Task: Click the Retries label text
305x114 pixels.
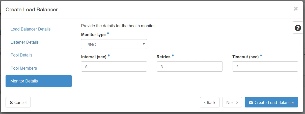Action: (163, 57)
